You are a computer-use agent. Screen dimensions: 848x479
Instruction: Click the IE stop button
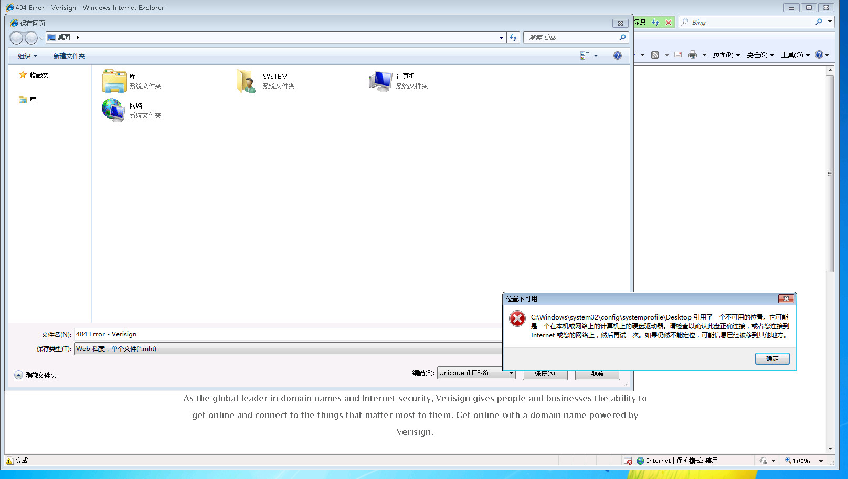(x=669, y=22)
